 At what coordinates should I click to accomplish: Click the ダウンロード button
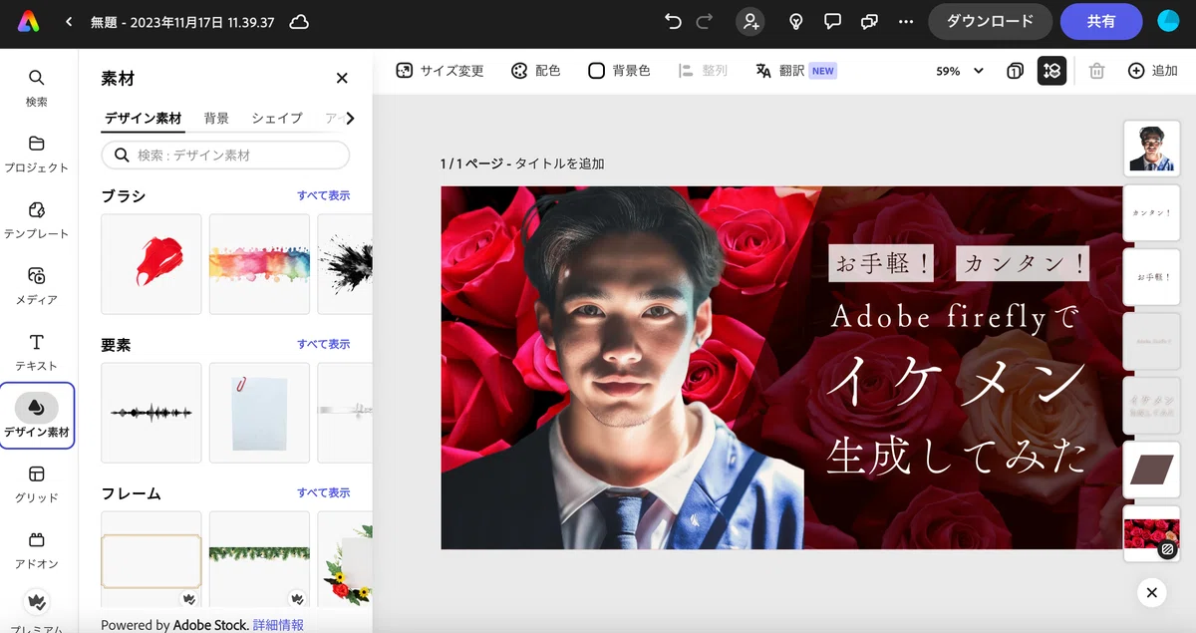[x=990, y=21]
